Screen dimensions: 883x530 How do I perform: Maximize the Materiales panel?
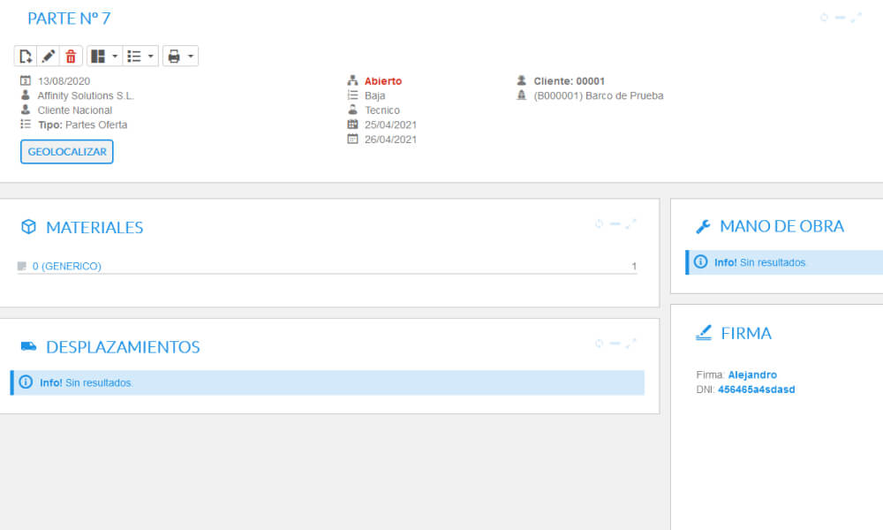pos(630,223)
